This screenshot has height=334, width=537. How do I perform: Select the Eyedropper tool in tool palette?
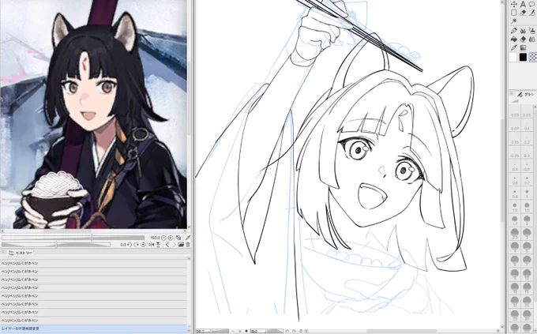pyautogui.click(x=514, y=47)
